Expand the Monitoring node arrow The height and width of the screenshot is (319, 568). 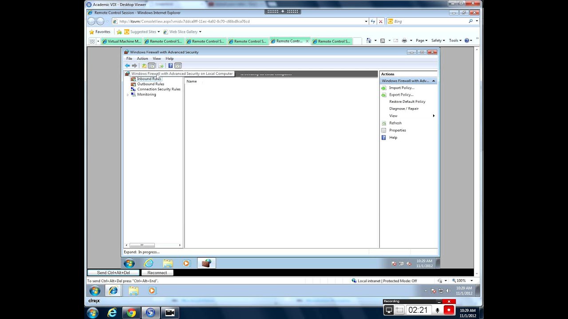pyautogui.click(x=128, y=95)
